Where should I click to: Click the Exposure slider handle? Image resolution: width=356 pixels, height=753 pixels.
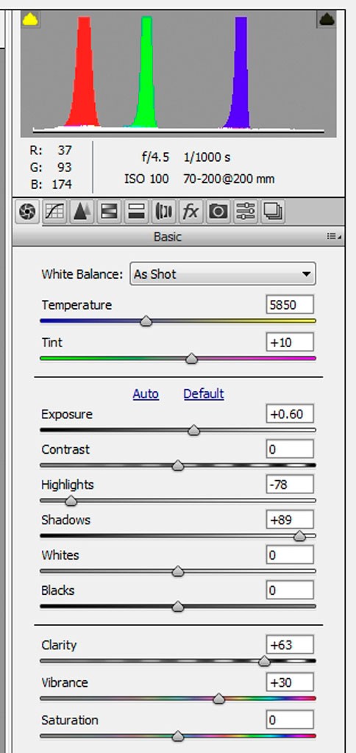pyautogui.click(x=193, y=429)
